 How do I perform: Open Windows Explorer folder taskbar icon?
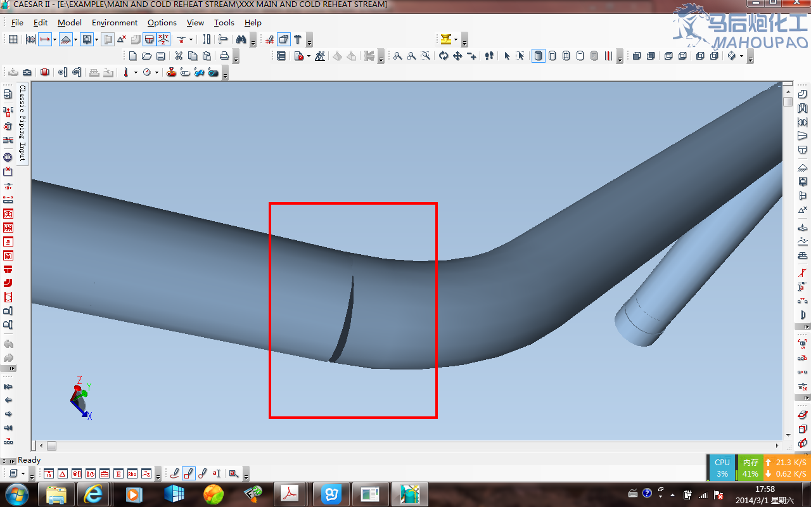[x=56, y=494]
